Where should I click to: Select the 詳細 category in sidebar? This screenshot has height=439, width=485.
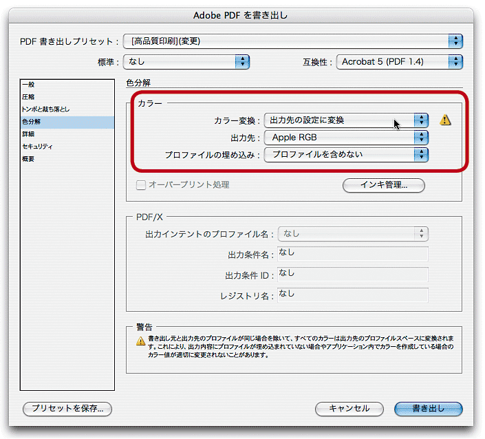(x=67, y=134)
